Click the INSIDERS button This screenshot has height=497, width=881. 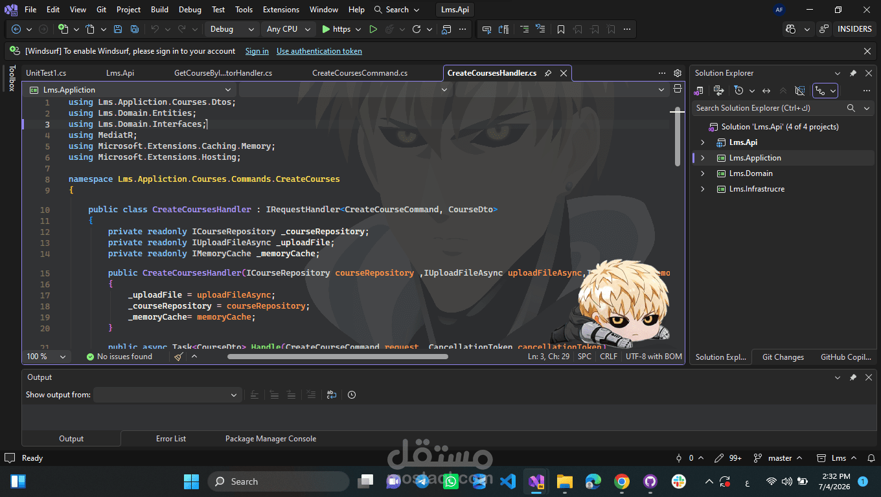tap(854, 29)
